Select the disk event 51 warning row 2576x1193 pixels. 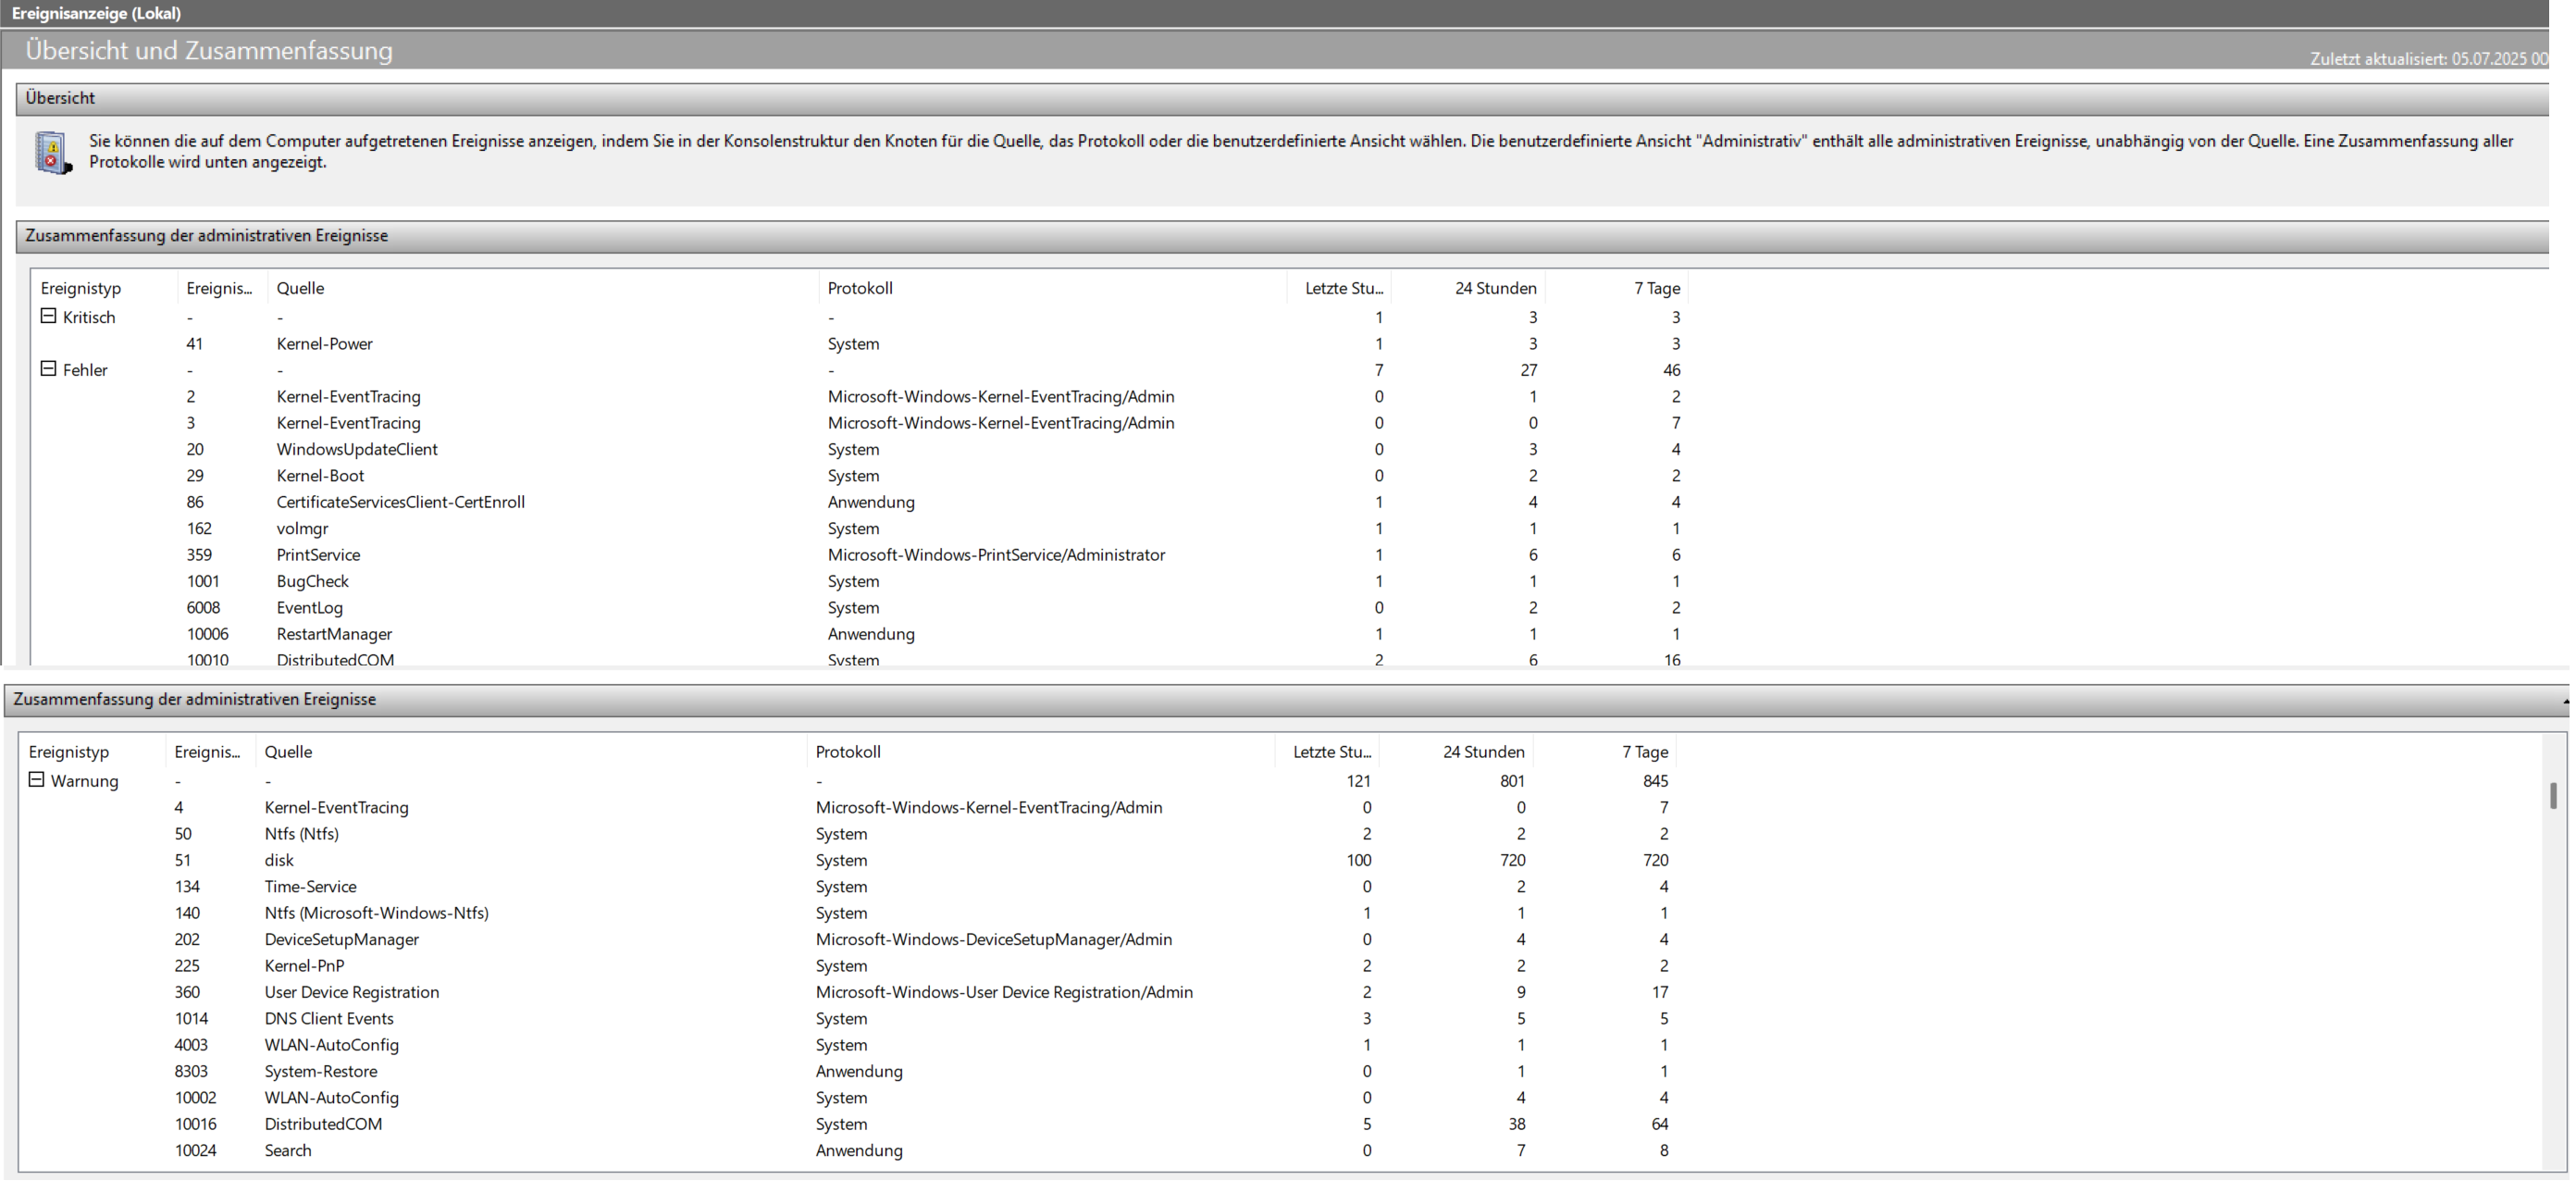tap(279, 860)
